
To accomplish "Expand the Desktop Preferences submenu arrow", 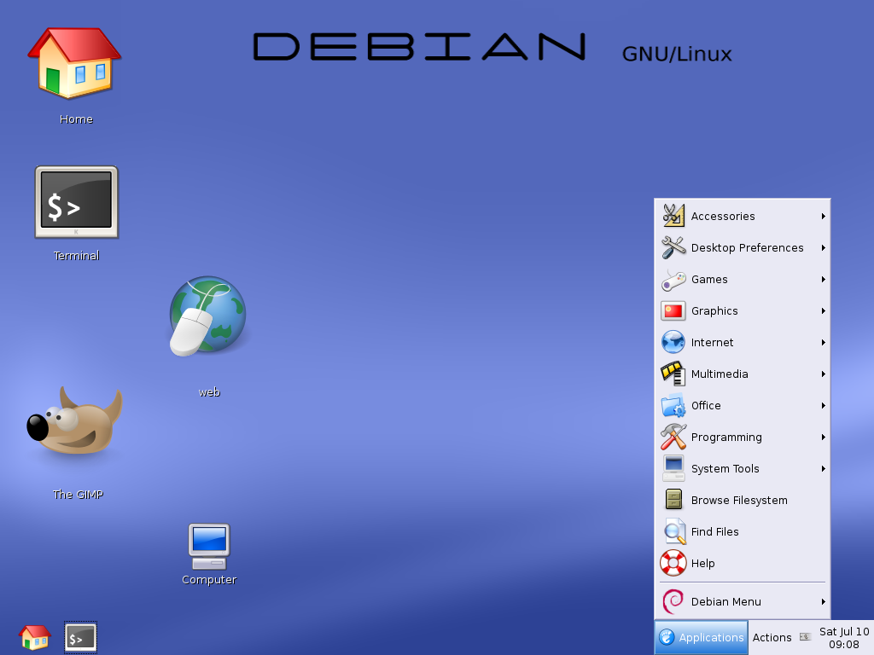I will (x=823, y=248).
